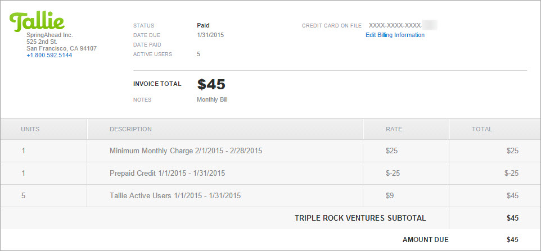Image resolution: width=541 pixels, height=251 pixels.
Task: Select the Tallie Active Users row
Action: tap(270, 195)
